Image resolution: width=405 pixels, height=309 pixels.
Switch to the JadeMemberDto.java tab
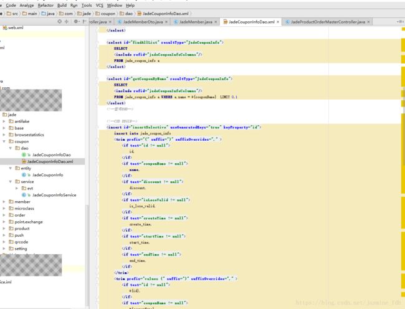[143, 22]
